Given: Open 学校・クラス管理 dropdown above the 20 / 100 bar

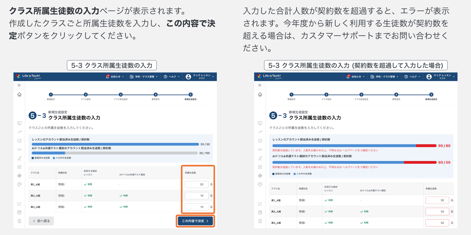Looking at the screenshot, I should [144, 77].
